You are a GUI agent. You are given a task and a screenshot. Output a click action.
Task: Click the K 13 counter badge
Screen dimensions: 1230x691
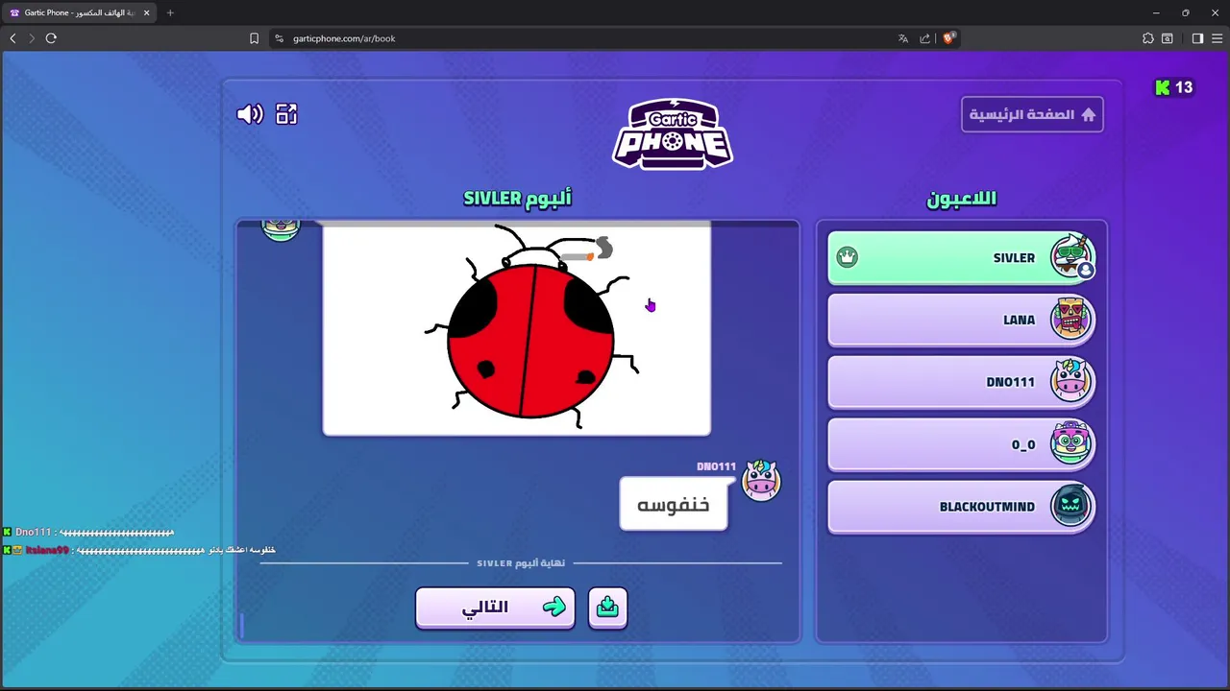point(1174,87)
